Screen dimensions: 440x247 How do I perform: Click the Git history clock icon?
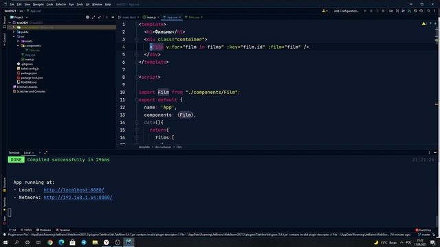click(415, 11)
